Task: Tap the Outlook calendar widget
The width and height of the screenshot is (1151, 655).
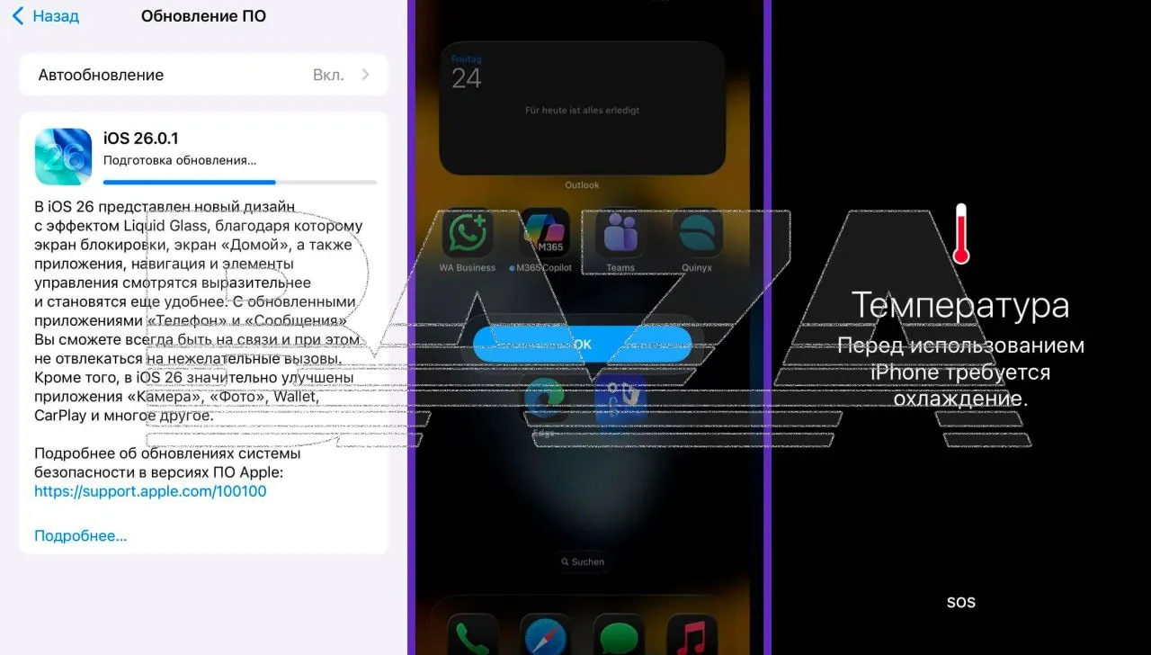Action: (x=582, y=108)
